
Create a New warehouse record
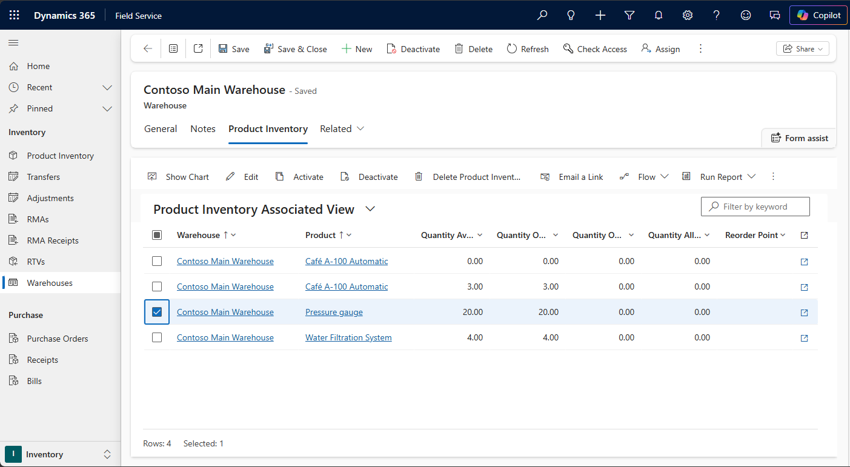pyautogui.click(x=357, y=49)
